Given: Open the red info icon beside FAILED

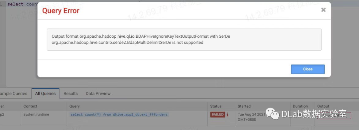Looking at the screenshot, I should pyautogui.click(x=227, y=115).
